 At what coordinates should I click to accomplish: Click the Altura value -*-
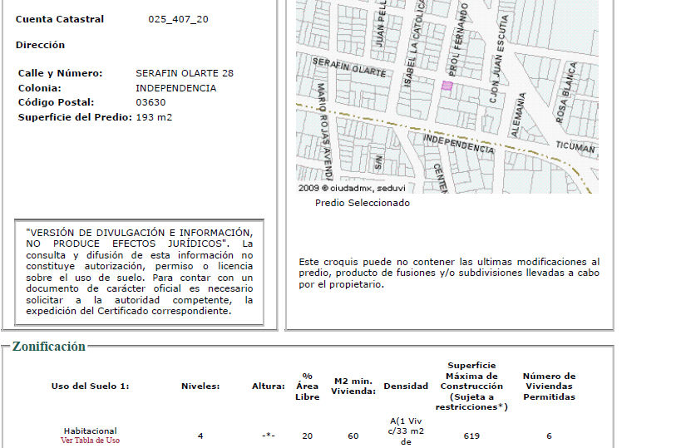(x=269, y=436)
